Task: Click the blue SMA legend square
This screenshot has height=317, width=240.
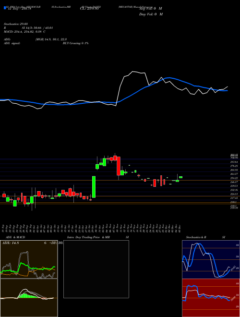Action: [x=5, y=8]
